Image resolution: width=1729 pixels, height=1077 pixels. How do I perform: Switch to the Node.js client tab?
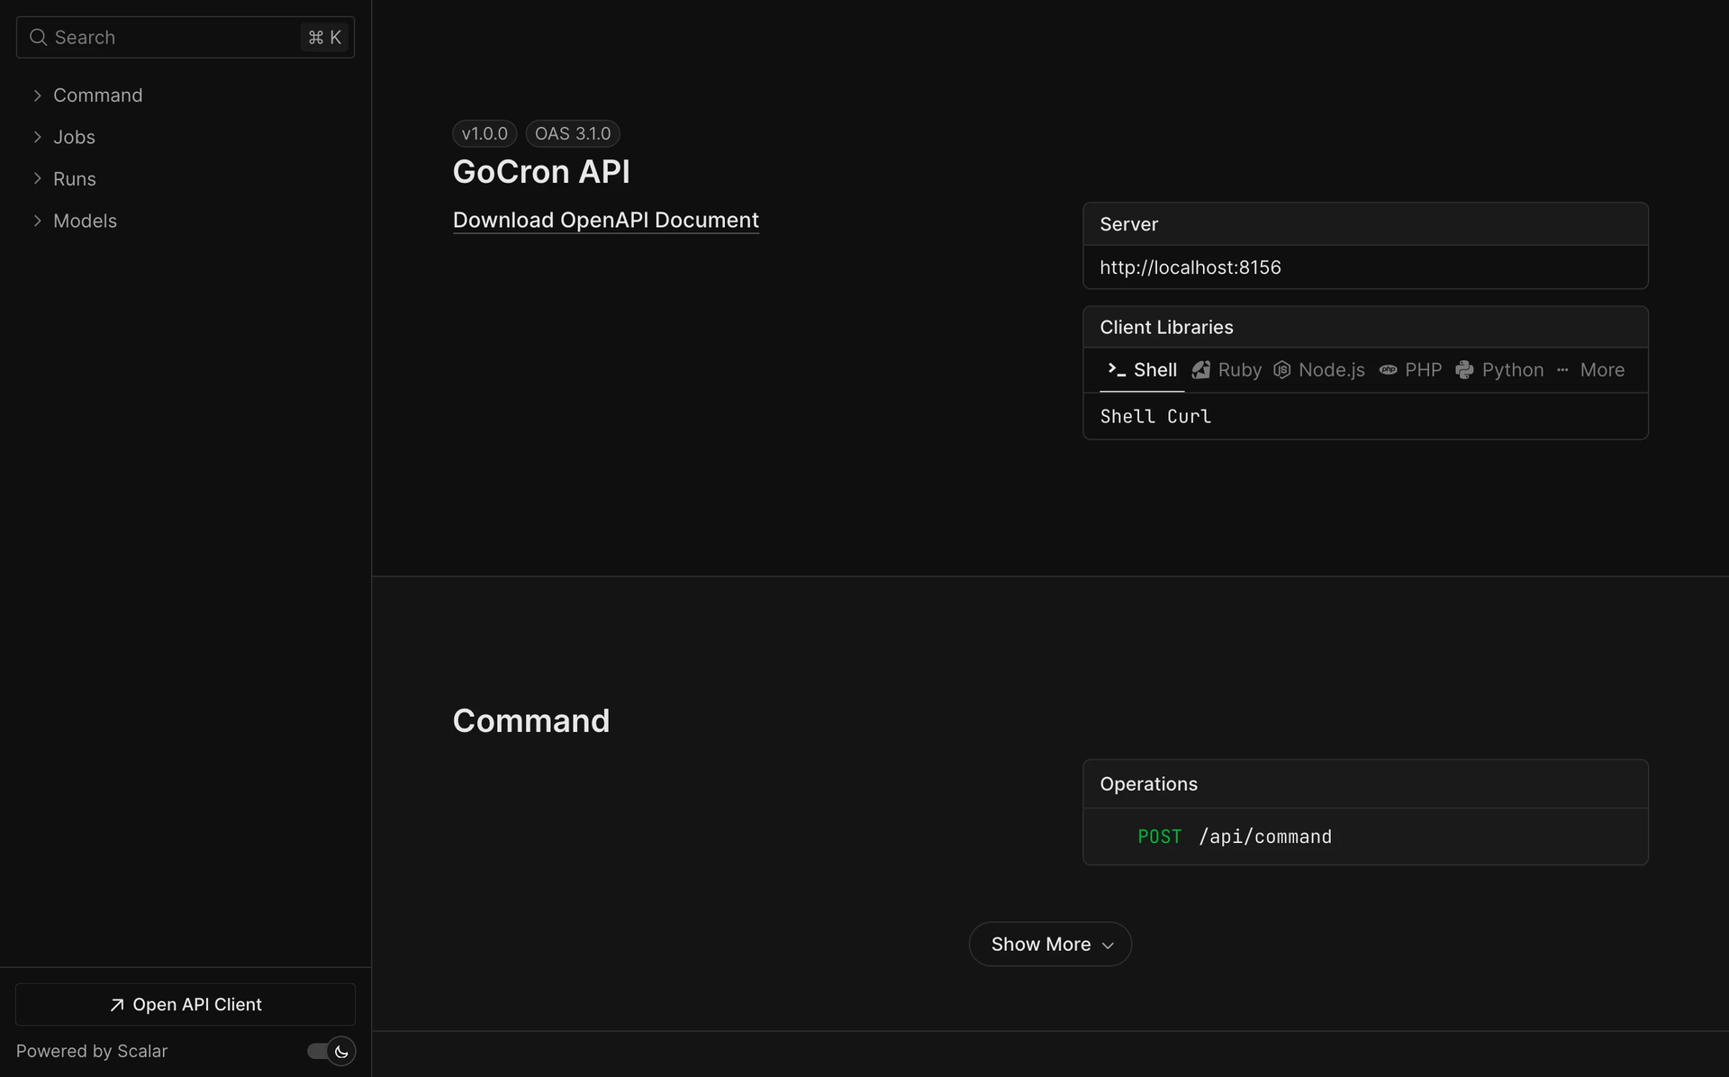coord(1319,370)
